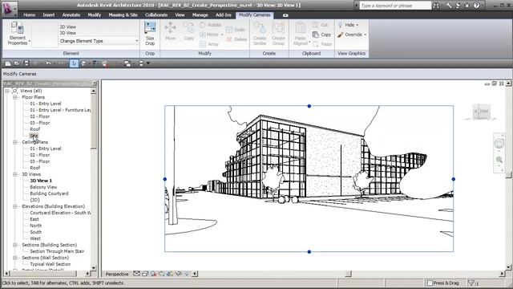Select the Copy tool in Modify panel
This screenshot has width=513, height=289.
(x=188, y=31)
